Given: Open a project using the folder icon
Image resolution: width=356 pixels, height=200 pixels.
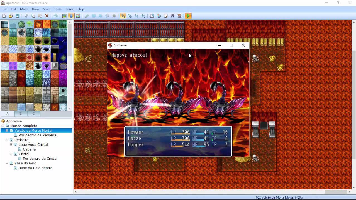Looking at the screenshot, I should tap(11, 16).
